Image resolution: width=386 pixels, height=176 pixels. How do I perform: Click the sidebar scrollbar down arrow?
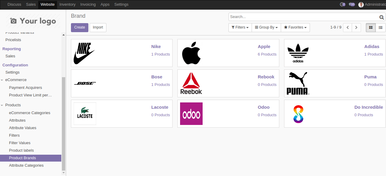click(63, 173)
